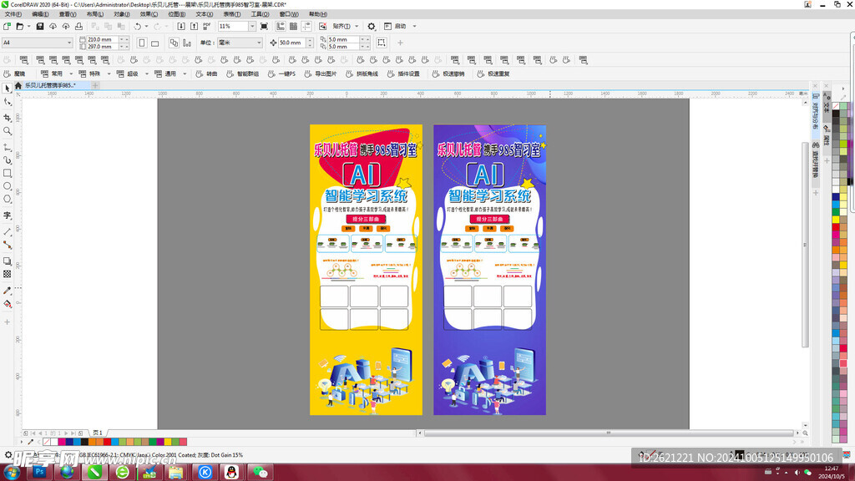This screenshot has height=481, width=855.
Task: Open a file with folder icon
Action: click(x=20, y=26)
